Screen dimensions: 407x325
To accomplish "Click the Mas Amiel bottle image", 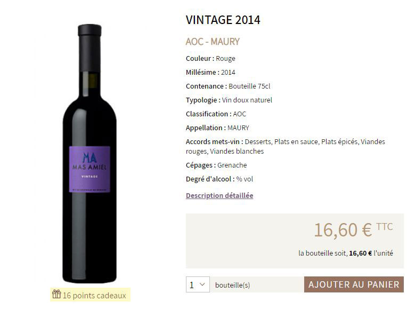I will pyautogui.click(x=89, y=153).
